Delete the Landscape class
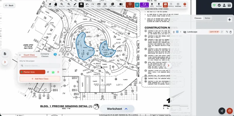234x116 pixels. (230, 32)
